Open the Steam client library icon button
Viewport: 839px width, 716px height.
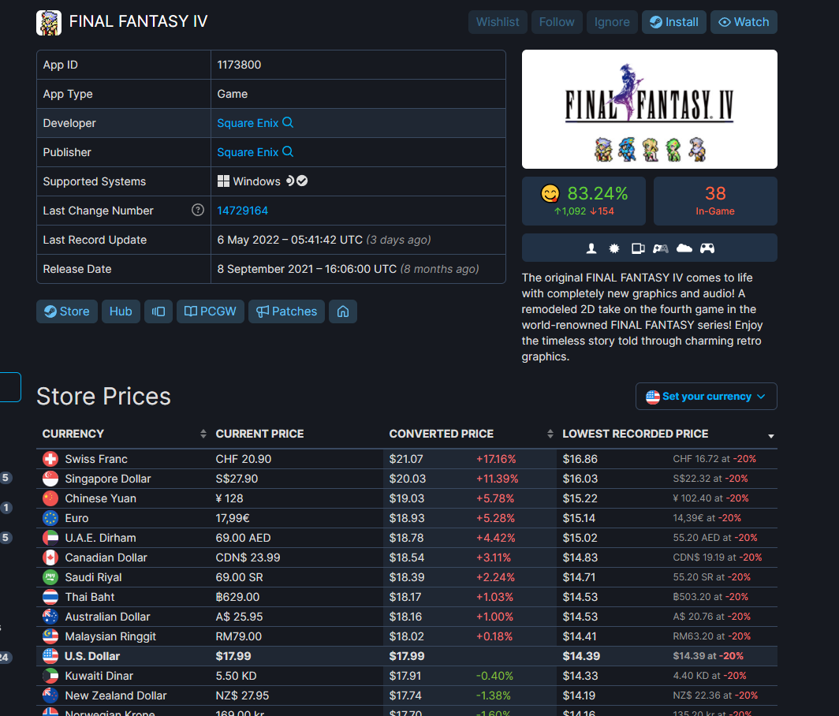158,311
